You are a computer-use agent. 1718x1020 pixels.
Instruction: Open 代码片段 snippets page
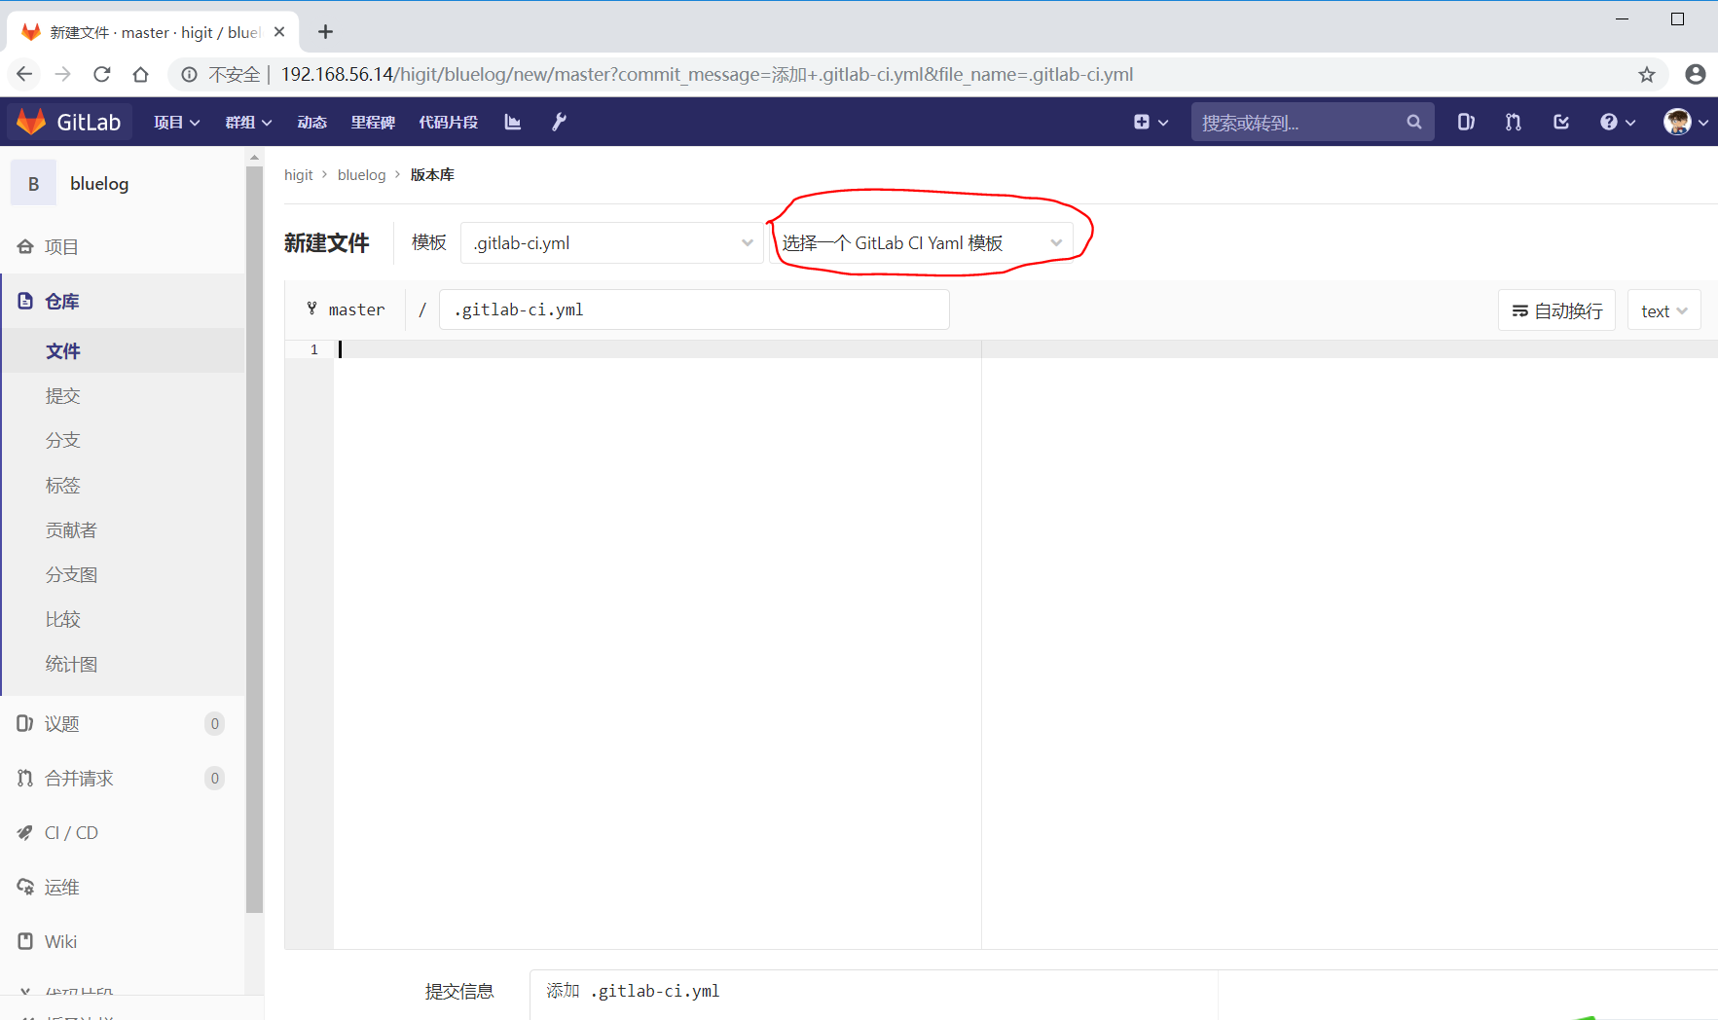[448, 122]
